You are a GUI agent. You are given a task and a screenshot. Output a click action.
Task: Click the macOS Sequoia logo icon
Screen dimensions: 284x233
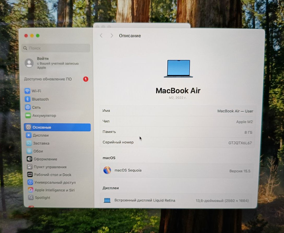(107, 170)
